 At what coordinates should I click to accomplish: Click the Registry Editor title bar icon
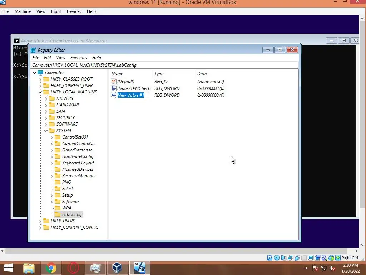click(x=33, y=50)
